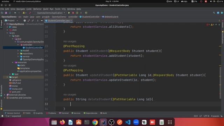The height and width of the screenshot is (126, 224).
Task: Click the Synchronize reload icon in toolbar
Action: [x=10, y=13]
